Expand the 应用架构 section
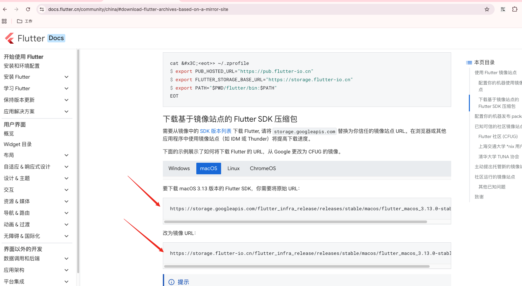Screen dimensions: 522x286 (x=67, y=270)
